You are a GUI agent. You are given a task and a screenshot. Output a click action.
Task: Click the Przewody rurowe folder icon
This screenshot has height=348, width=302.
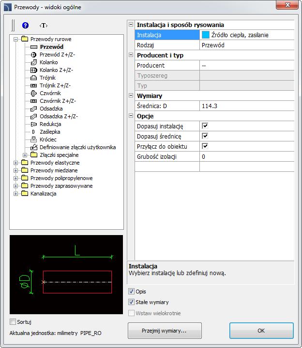[x=25, y=39]
